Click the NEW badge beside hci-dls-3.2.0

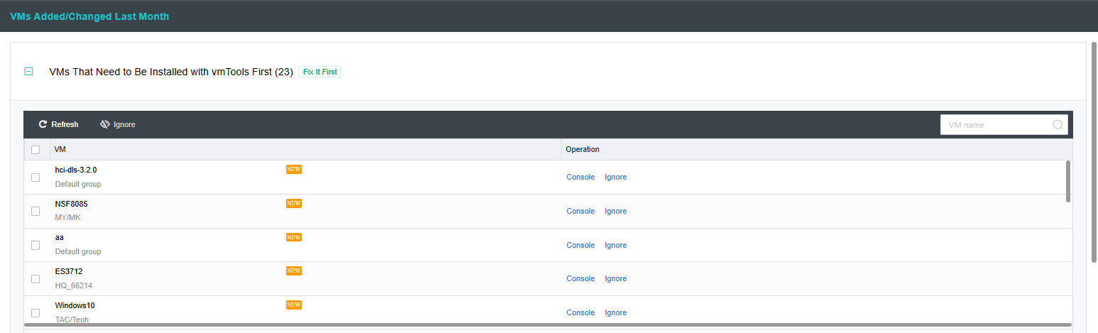tap(294, 169)
